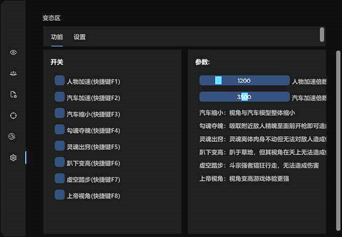Click the 上帝视角 description text
Screen dimensions: 342x237
(x=244, y=179)
